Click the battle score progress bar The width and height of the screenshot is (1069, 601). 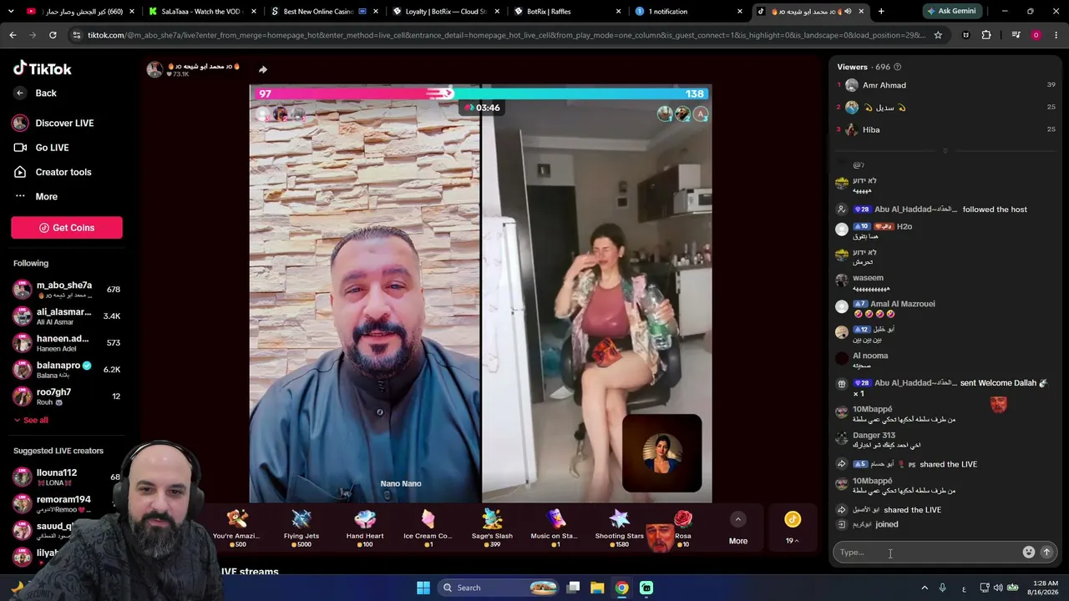point(480,94)
